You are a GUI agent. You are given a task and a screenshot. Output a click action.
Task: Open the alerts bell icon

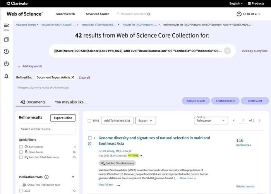(6, 76)
